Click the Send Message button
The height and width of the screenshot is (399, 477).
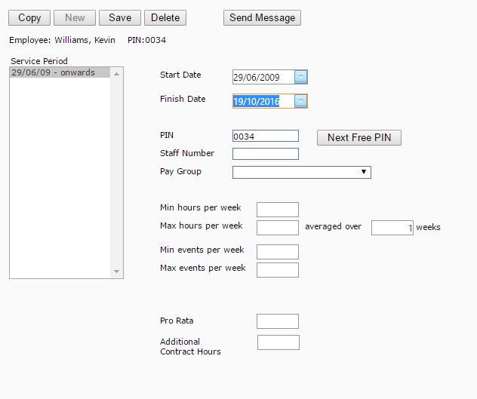[x=262, y=17]
